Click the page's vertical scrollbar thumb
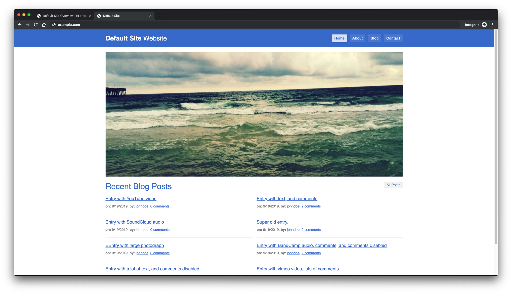The height and width of the screenshot is (294, 512). (496, 137)
